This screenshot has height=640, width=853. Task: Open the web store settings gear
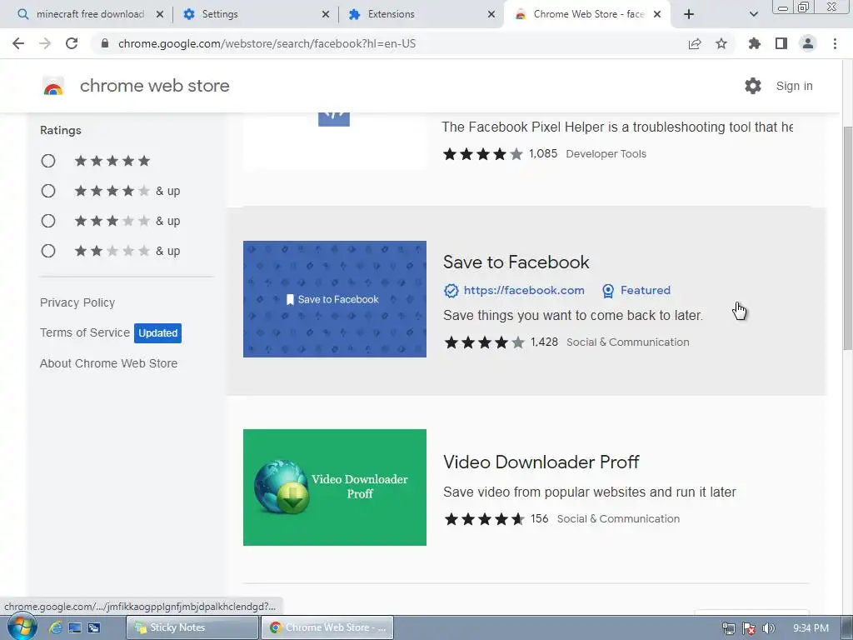(753, 86)
